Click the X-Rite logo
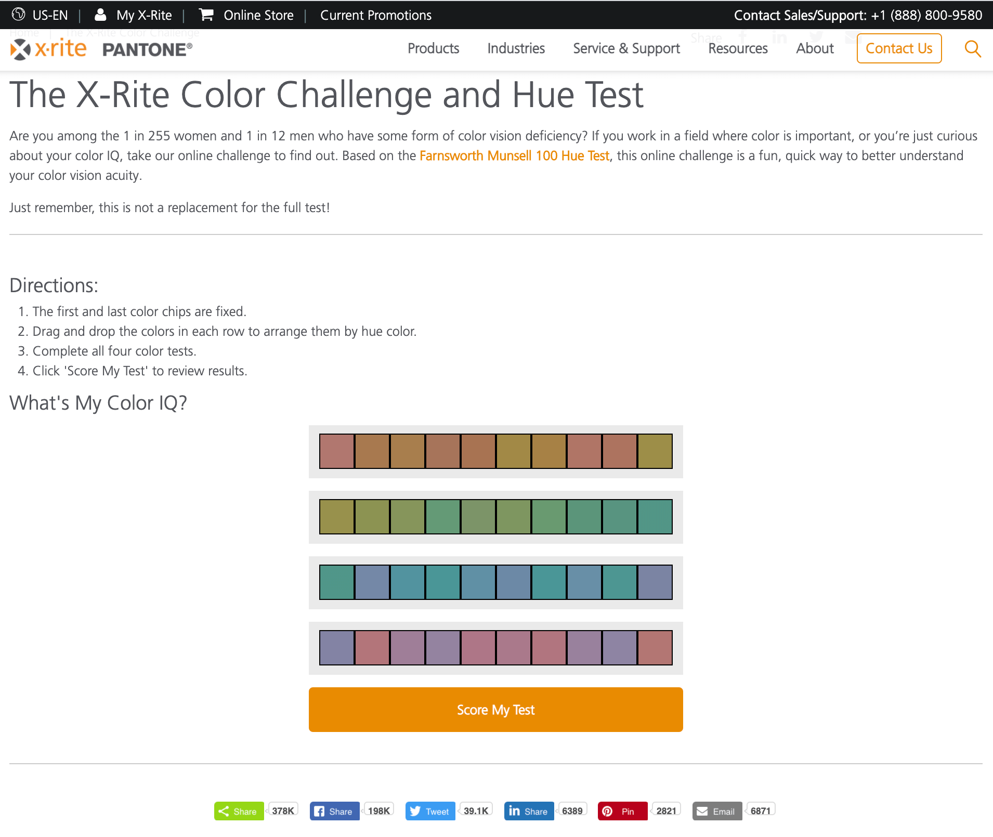The image size is (993, 837). pos(48,49)
